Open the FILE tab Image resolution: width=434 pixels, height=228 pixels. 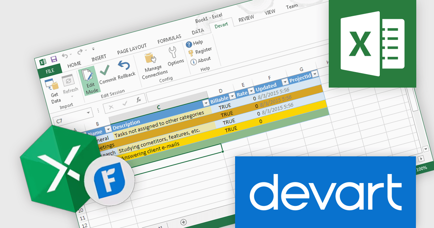point(50,71)
